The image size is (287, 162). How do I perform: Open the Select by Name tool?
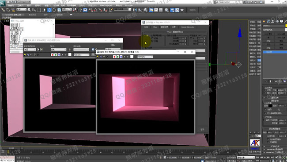coord(34,10)
